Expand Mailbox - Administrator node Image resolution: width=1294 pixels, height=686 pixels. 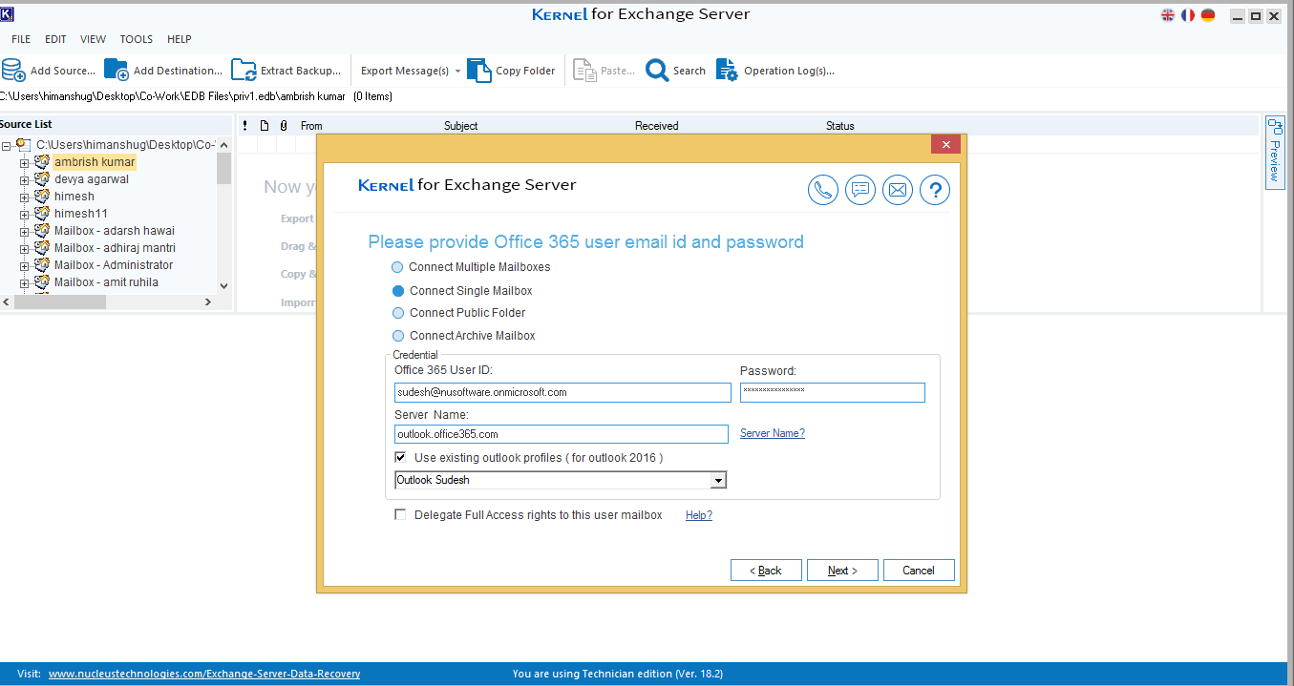coord(25,266)
